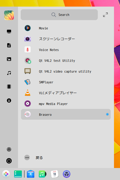Launch the mpv Media Player icon
Screen dimensions: 120x180
pyautogui.click(x=28, y=103)
